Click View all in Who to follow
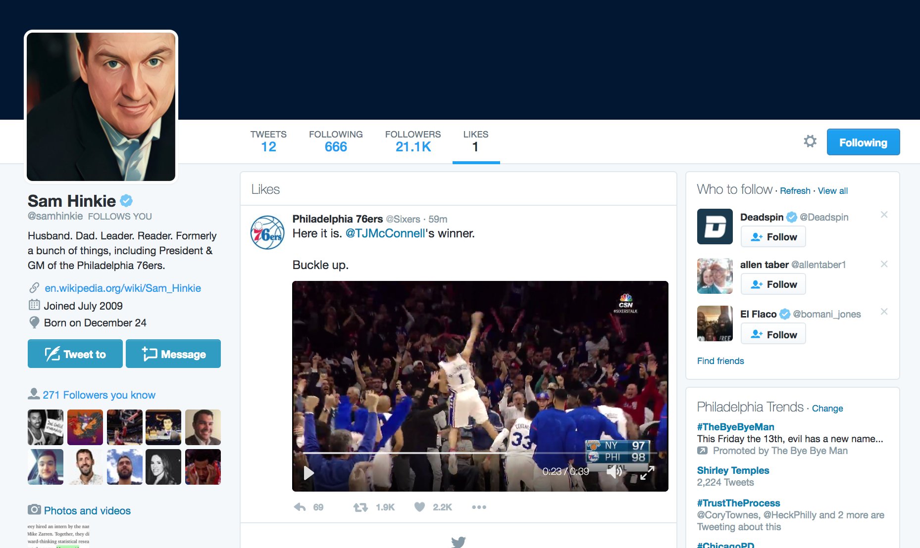Viewport: 920px width, 548px height. 833,191
